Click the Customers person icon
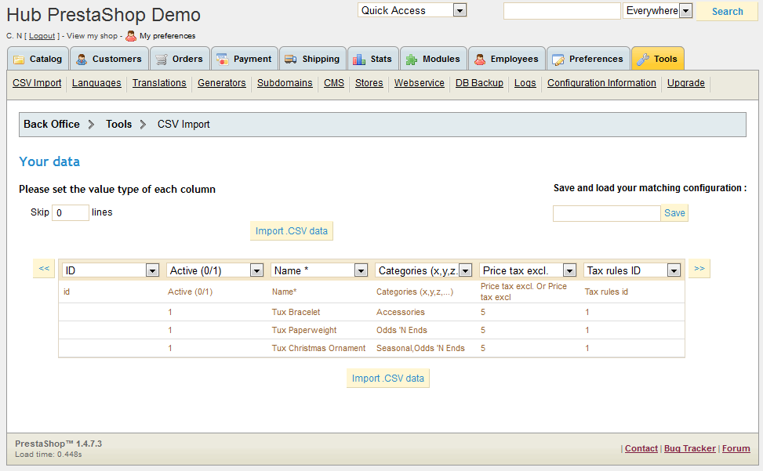Image resolution: width=763 pixels, height=471 pixels. (82, 60)
